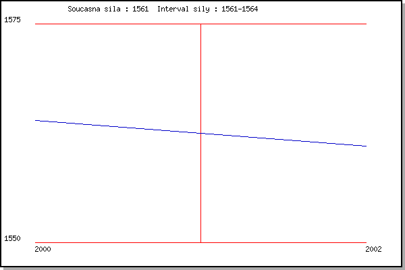Select the 'Interval sily : 1561-1564' text

(x=207, y=9)
